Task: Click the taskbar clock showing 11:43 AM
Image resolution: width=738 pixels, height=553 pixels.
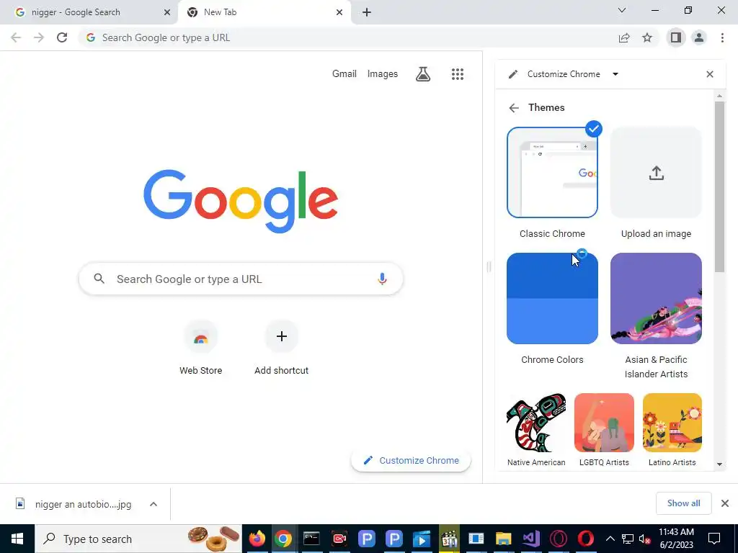Action: click(676, 539)
